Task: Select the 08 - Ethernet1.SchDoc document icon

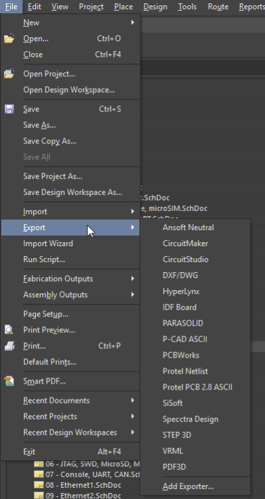Action: click(x=39, y=486)
